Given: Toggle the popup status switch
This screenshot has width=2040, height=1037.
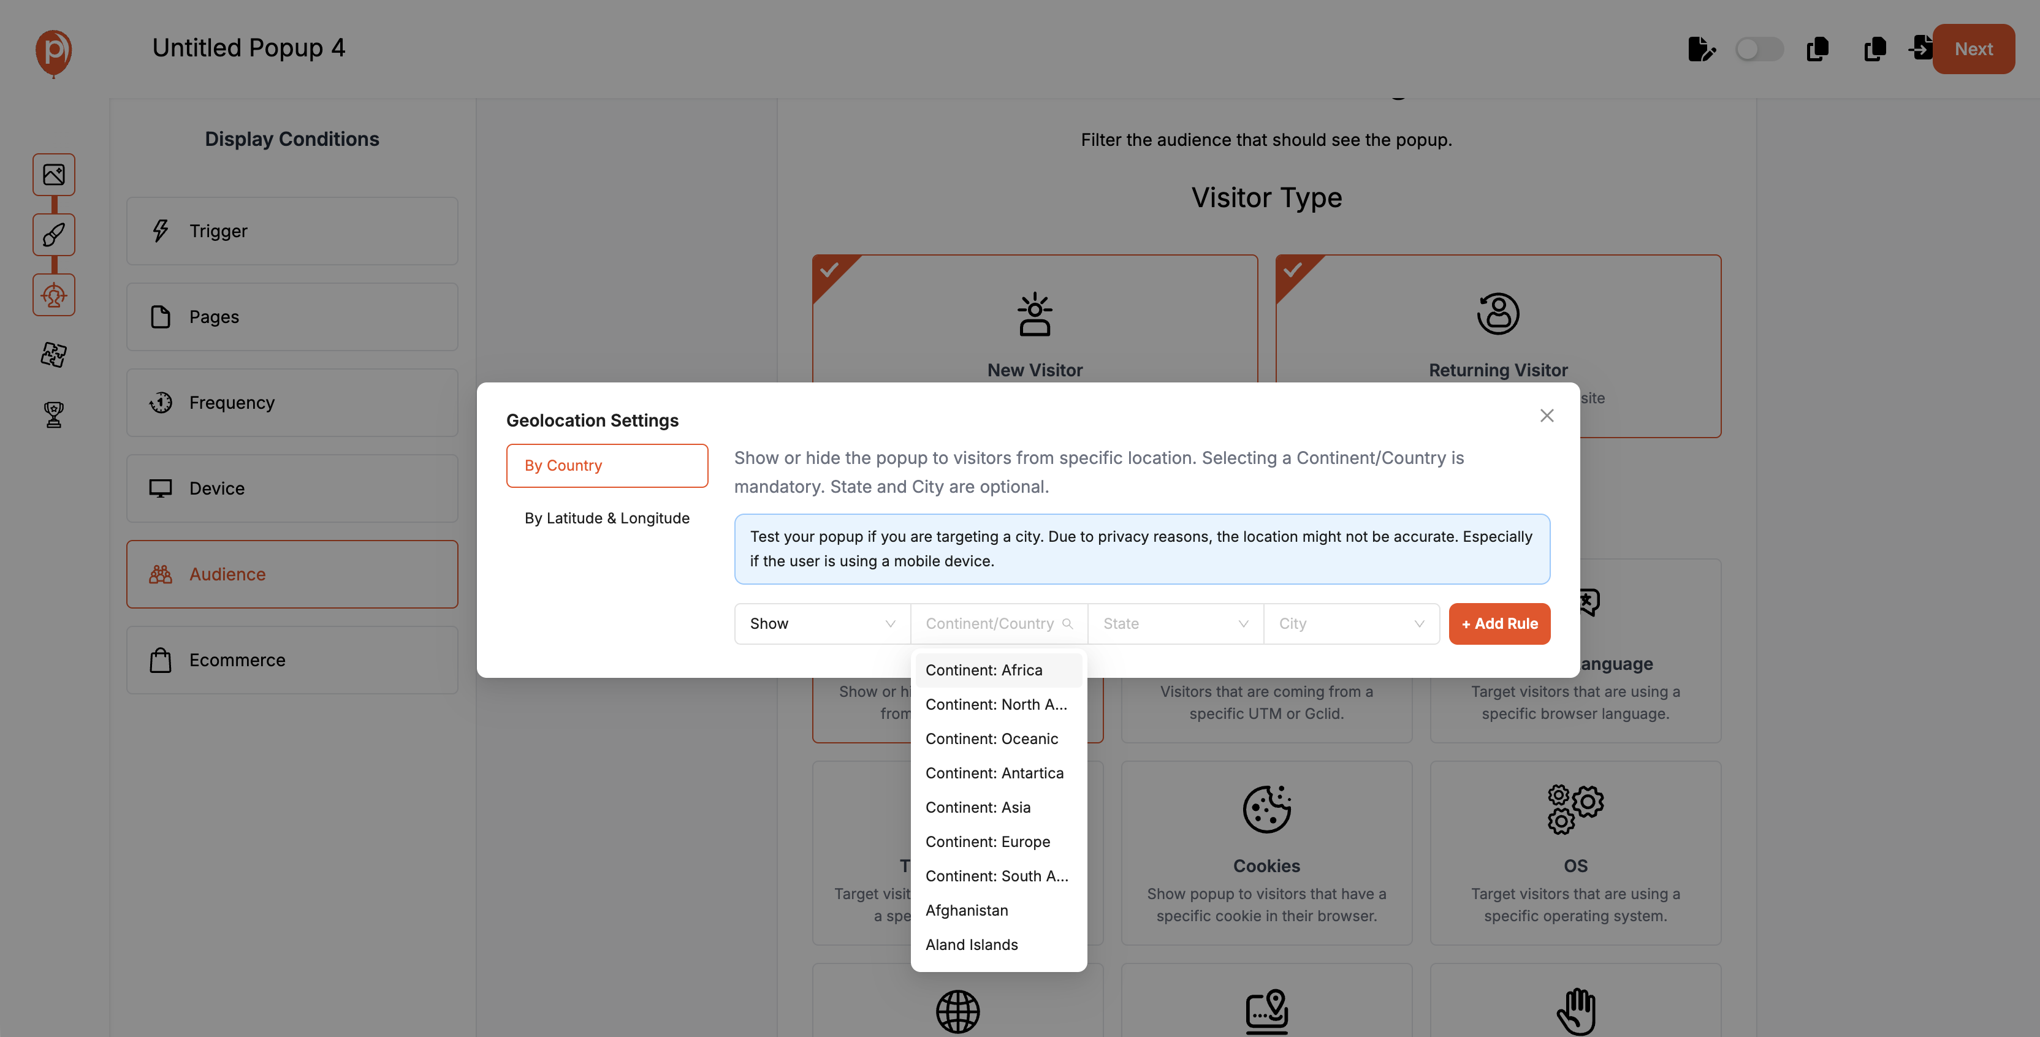Looking at the screenshot, I should pos(1759,49).
